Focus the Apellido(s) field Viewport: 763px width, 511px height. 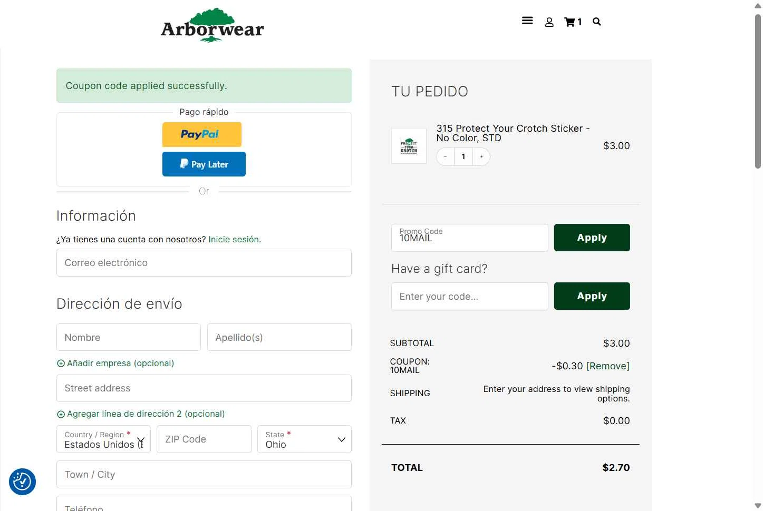pyautogui.click(x=279, y=337)
